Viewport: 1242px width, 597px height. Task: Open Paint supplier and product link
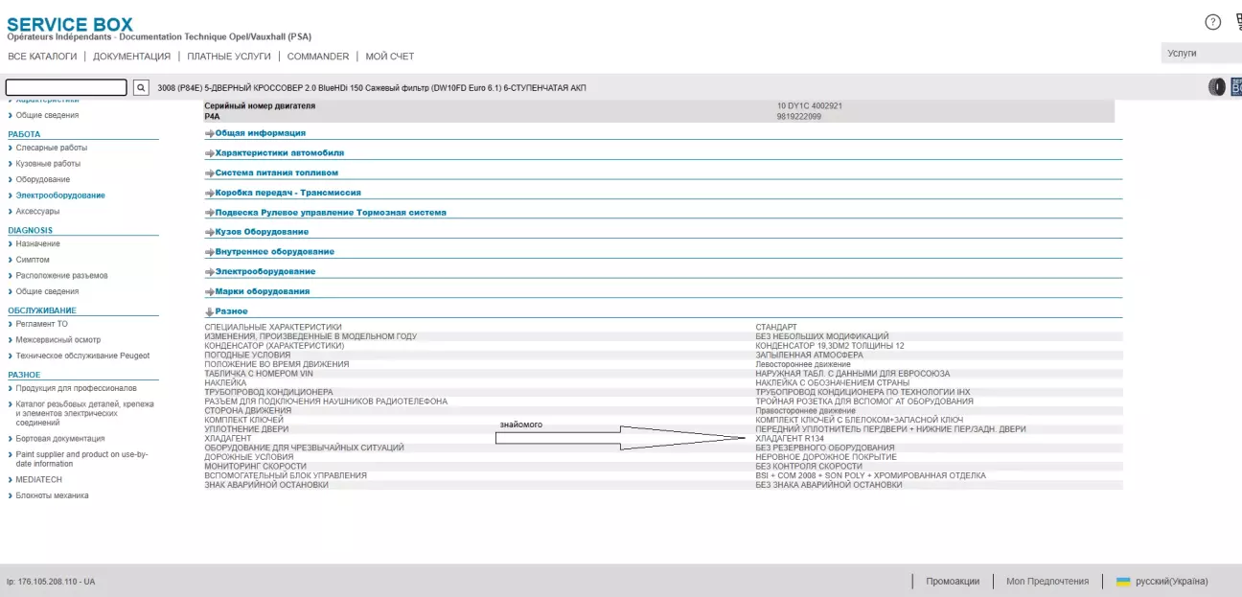[x=81, y=459]
